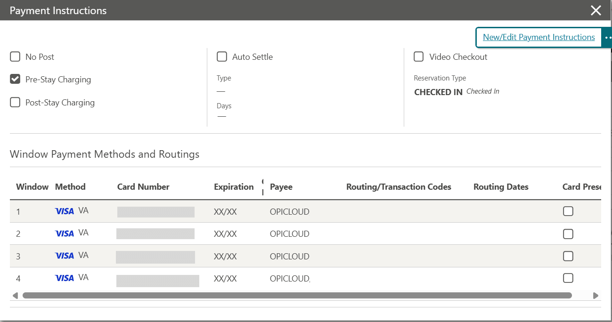Click Routing/Transaction Codes column header
612x322 pixels.
pos(399,187)
